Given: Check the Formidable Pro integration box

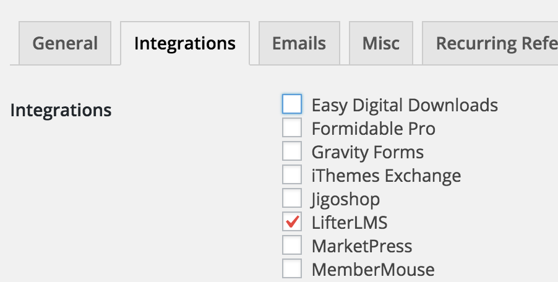Looking at the screenshot, I should click(292, 127).
